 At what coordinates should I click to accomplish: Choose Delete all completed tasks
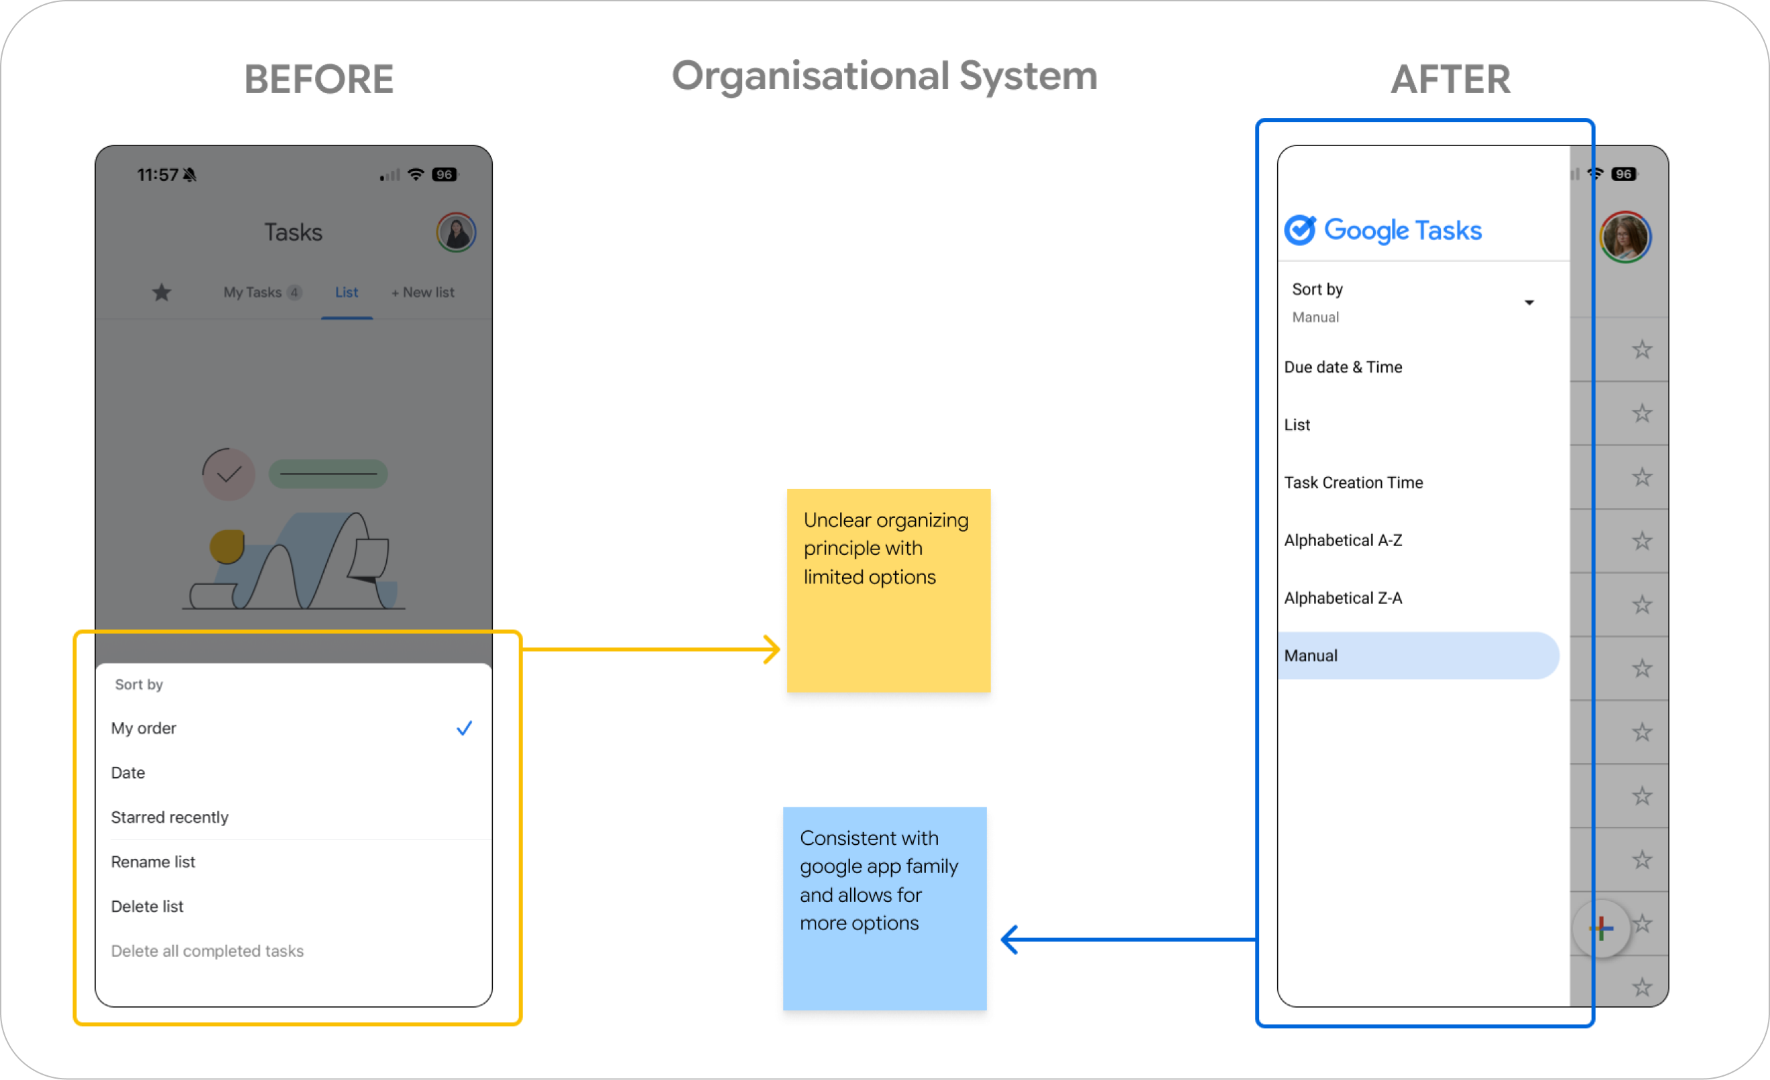[x=293, y=951]
